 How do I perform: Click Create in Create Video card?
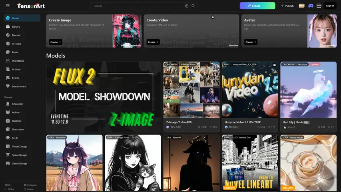[x=153, y=42]
